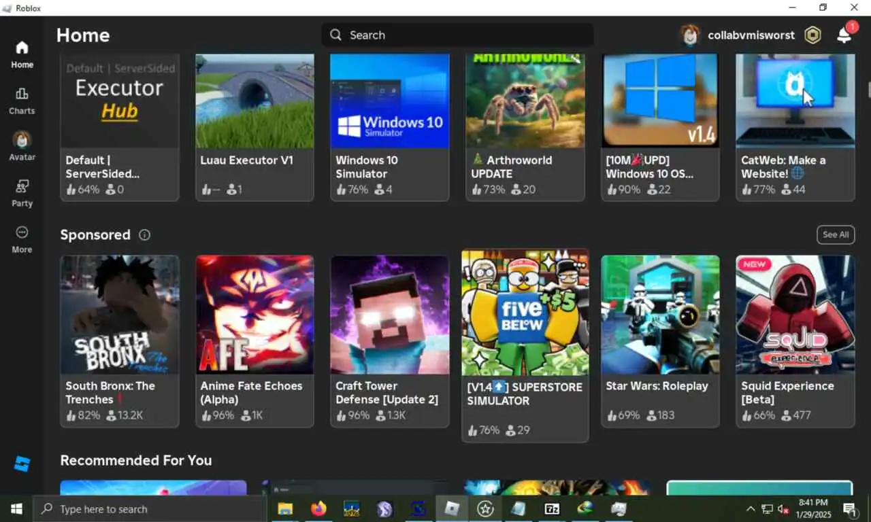871x522 pixels.
Task: Click inside the Search field
Action: tap(457, 35)
